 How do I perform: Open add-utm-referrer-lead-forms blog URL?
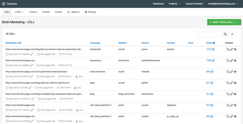pyautogui.click(x=38, y=83)
